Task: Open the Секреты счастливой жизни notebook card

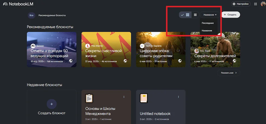Action: click(106, 50)
